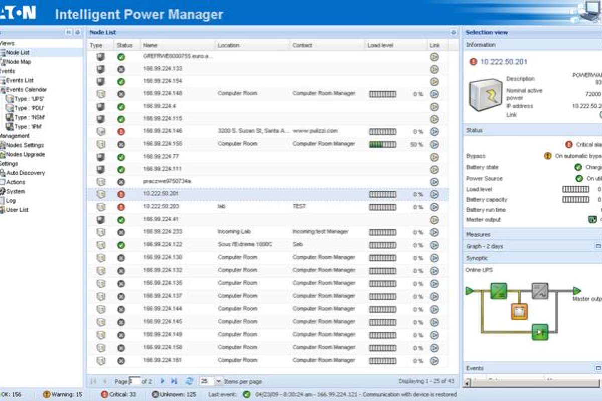
Task: Open the items per page dropdown
Action: (218, 381)
